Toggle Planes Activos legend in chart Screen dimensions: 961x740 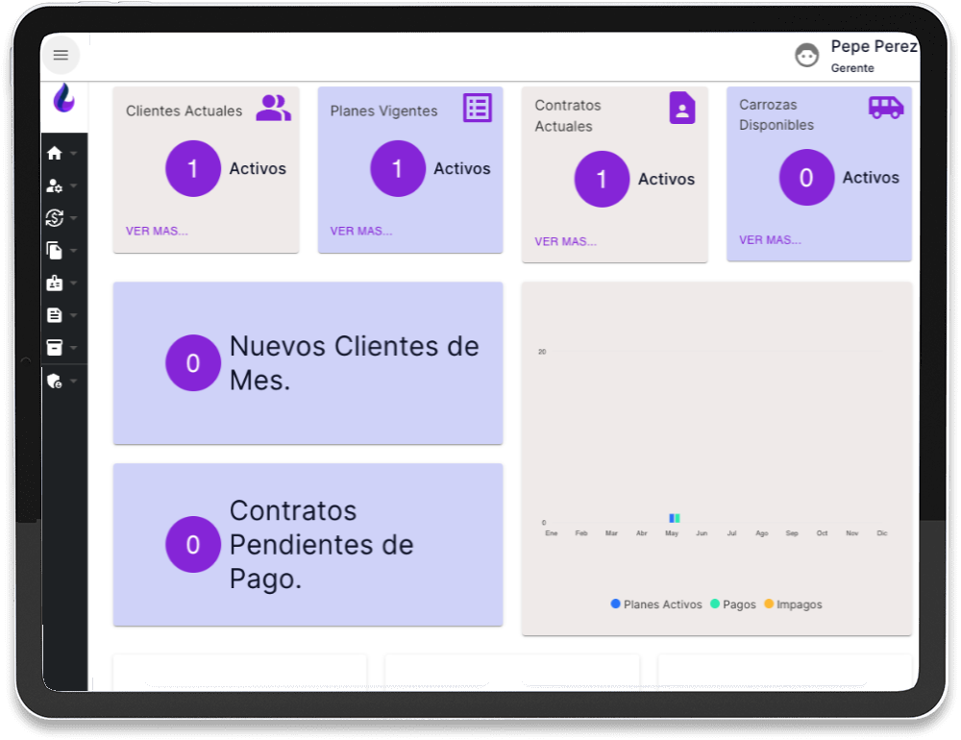656,604
